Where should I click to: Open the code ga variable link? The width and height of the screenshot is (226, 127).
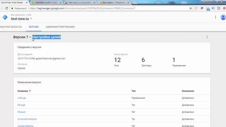[x=22, y=98]
